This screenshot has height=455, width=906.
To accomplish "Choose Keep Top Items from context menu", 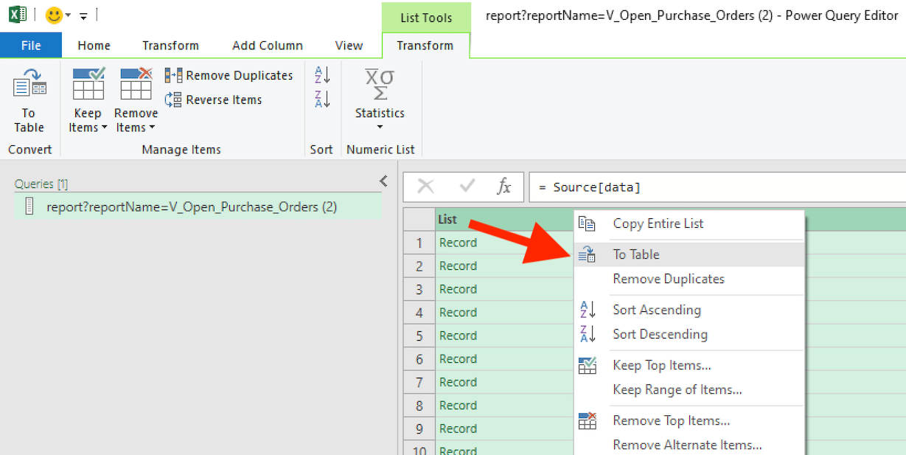I will coord(662,365).
